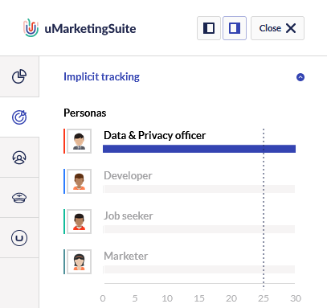Click the Job seeker persona label
Image resolution: width=327 pixels, height=308 pixels.
pos(129,216)
